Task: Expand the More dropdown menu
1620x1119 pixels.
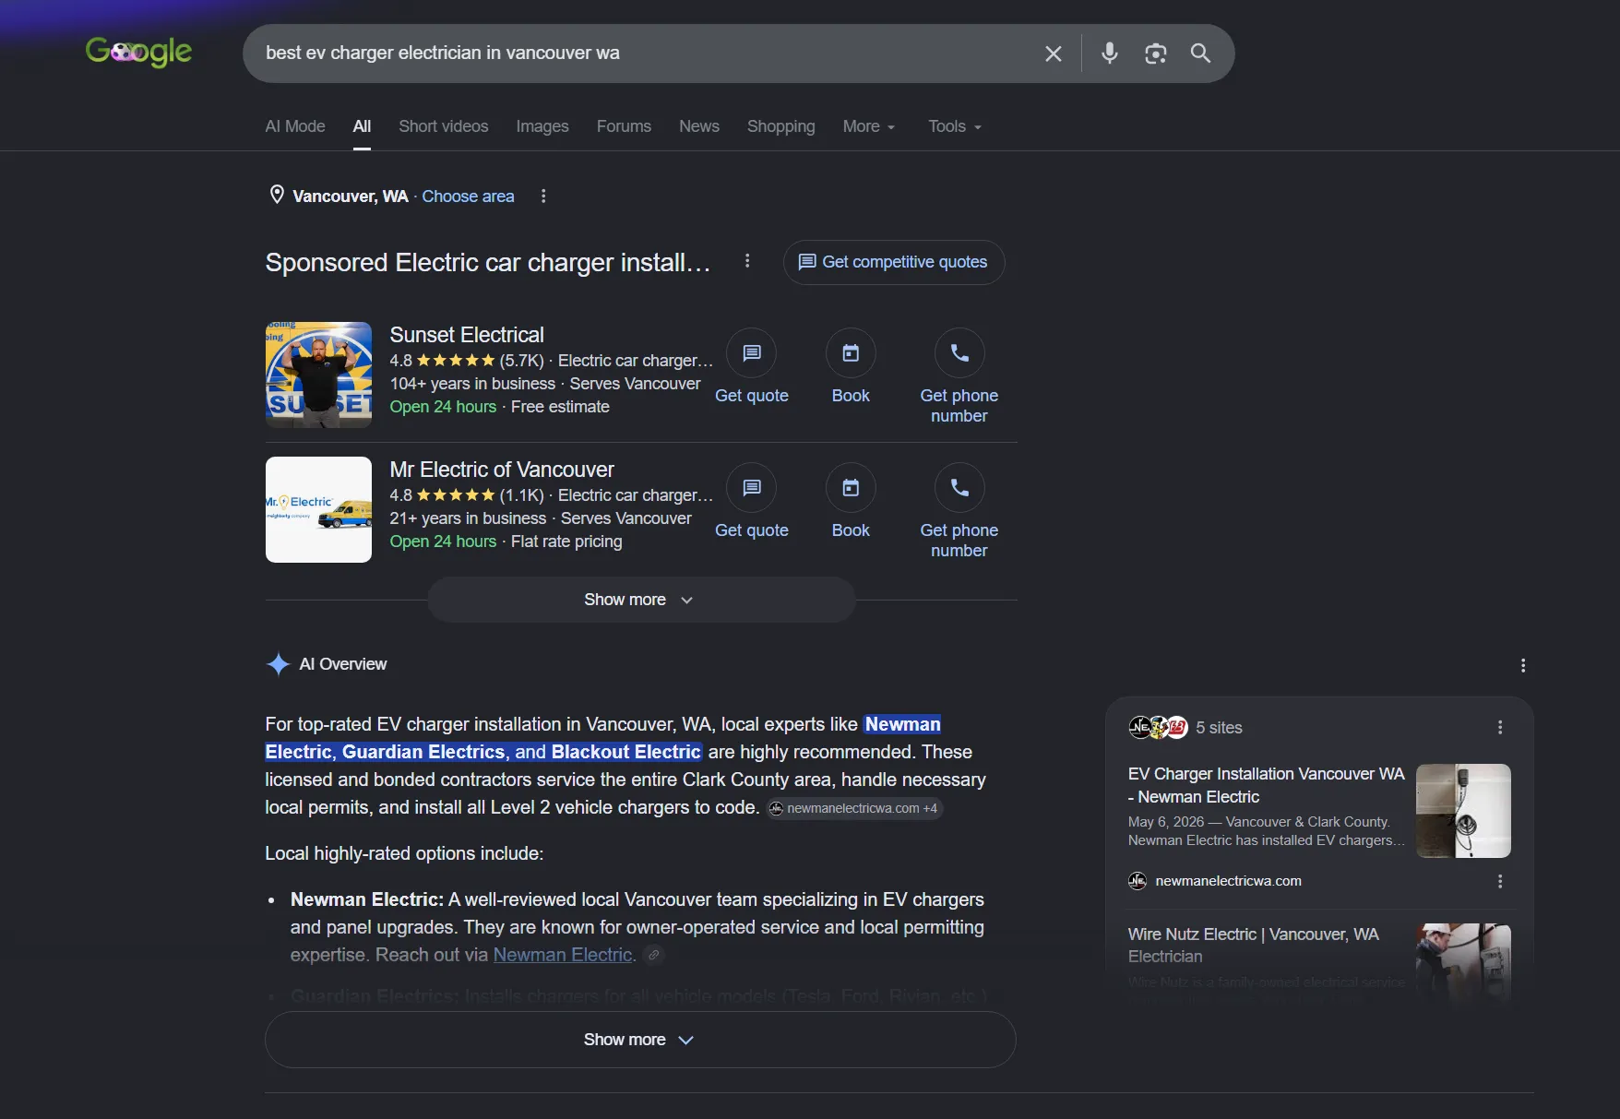Action: [869, 126]
